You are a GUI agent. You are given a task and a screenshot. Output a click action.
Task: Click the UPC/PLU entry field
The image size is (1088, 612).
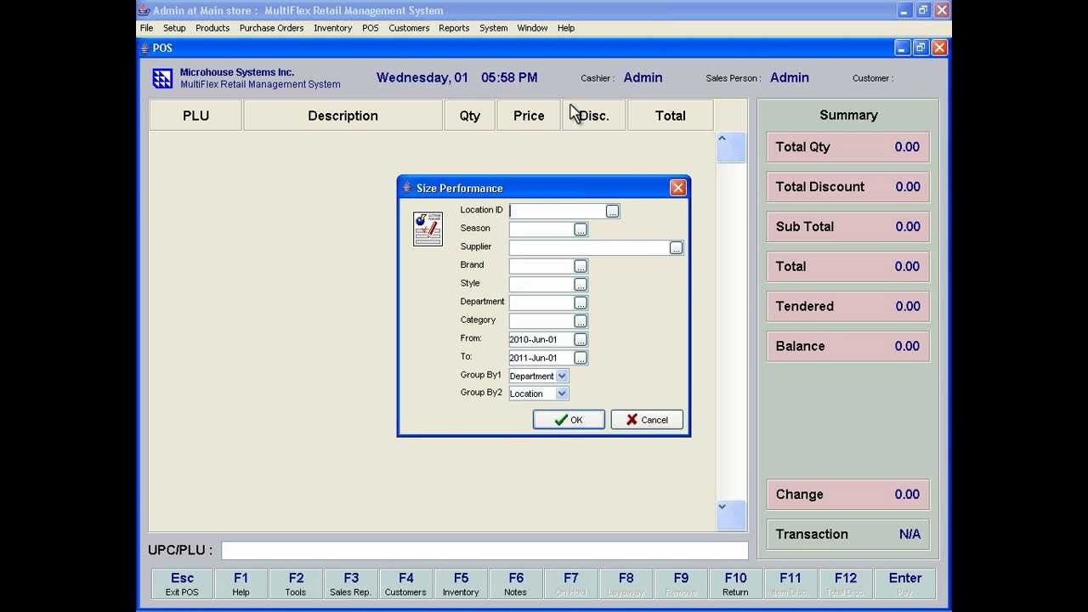484,551
